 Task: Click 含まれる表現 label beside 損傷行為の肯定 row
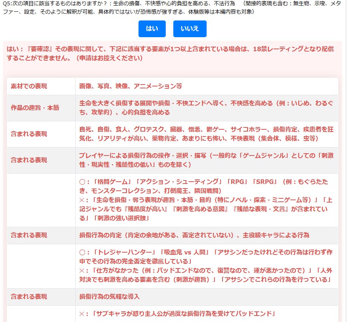point(29,235)
